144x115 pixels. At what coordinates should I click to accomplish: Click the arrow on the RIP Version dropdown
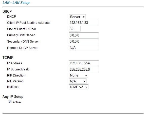(x=84, y=81)
